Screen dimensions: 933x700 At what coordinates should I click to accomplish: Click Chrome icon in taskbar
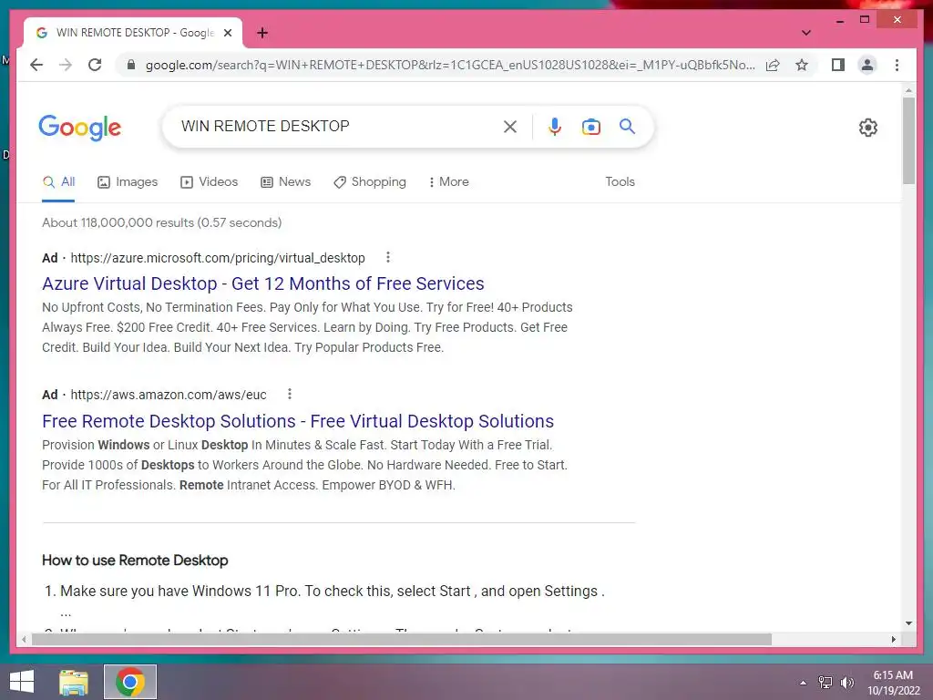(129, 682)
